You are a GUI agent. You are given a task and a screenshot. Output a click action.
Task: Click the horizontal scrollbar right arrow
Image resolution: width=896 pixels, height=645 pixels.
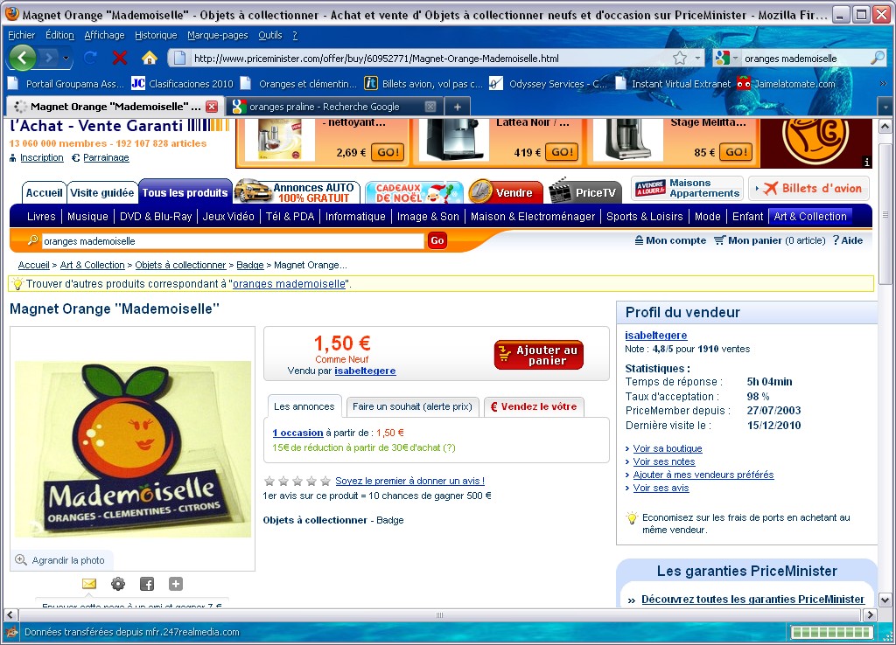pyautogui.click(x=870, y=614)
